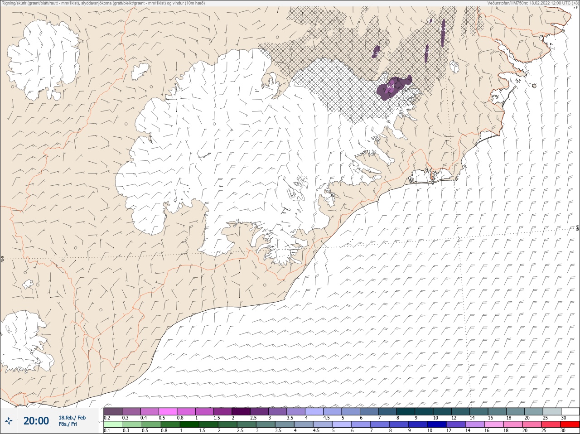
Task: Click the 18.feb./ Feb date text
Action: (72, 417)
